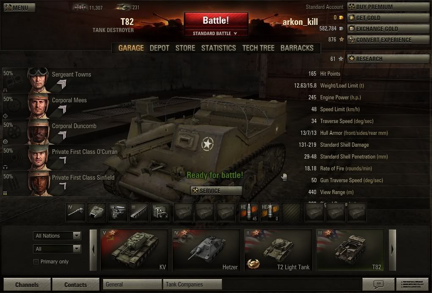Image resolution: width=432 pixels, height=293 pixels.
Task: Select the suspension tracks module icon
Action: (139, 212)
